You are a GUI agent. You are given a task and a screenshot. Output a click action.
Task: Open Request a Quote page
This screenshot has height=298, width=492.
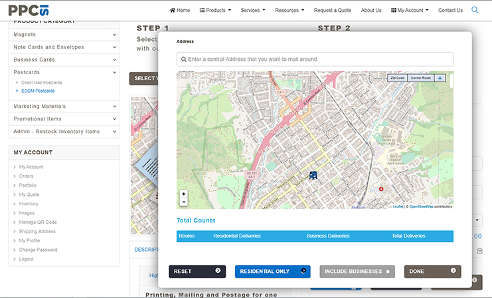coord(333,10)
